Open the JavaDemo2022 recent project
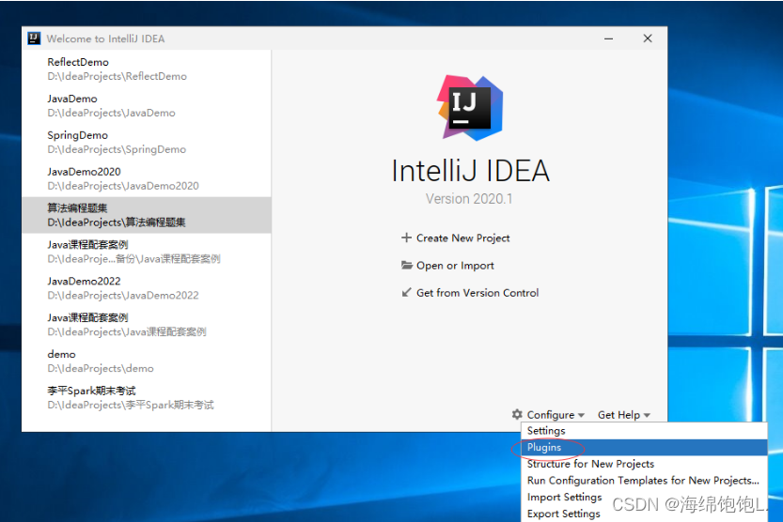The width and height of the screenshot is (783, 522). pos(147,287)
